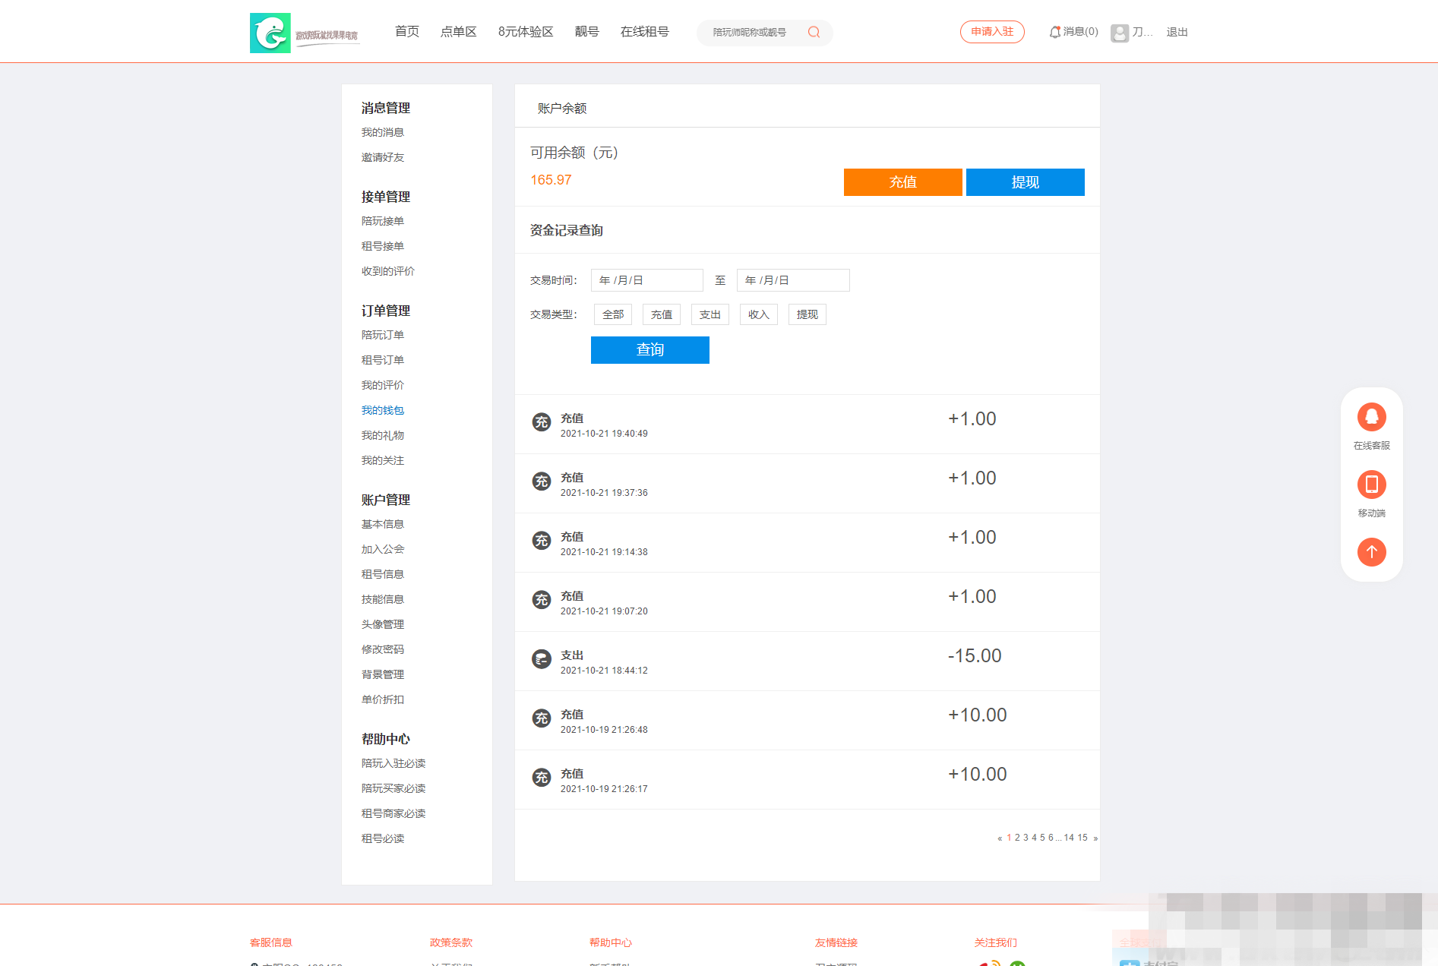Open the end date picker

[x=792, y=280]
